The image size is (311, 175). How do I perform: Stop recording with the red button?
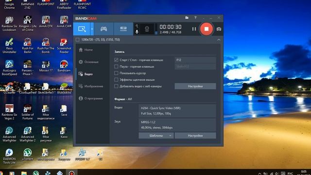(x=206, y=29)
